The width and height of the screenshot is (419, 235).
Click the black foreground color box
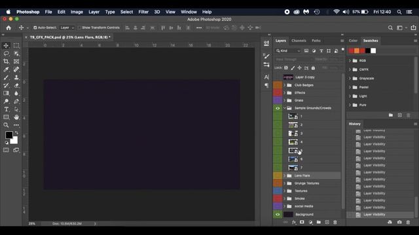[x=9, y=135]
